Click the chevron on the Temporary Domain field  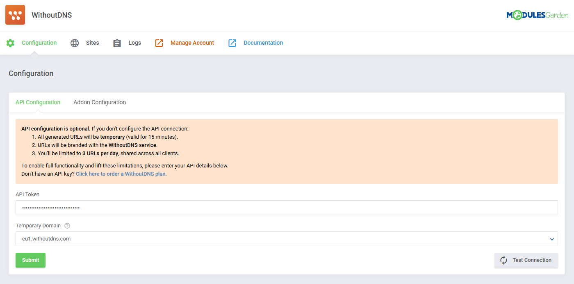(552, 238)
